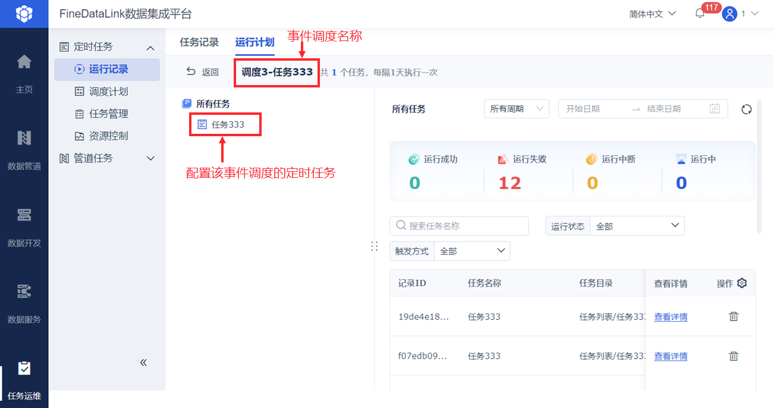773x408 pixels.
Task: Select 任务333 in the task tree
Action: coord(228,125)
